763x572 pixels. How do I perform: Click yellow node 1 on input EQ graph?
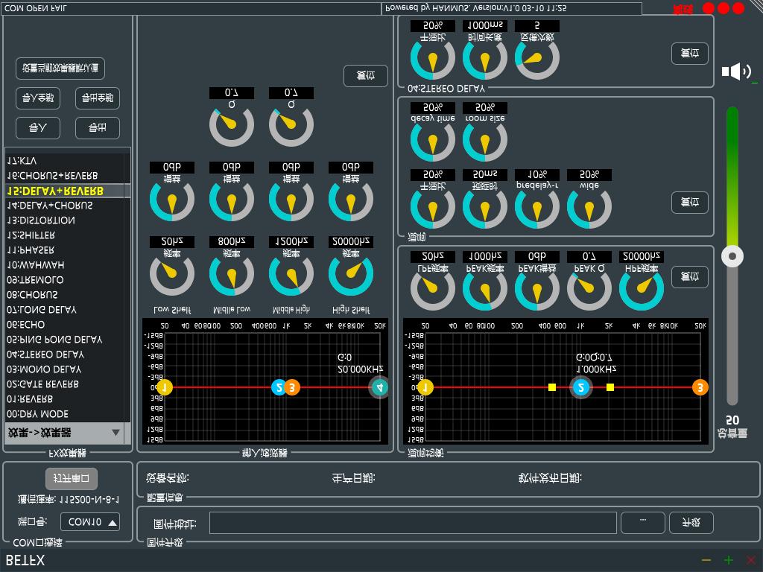165,387
